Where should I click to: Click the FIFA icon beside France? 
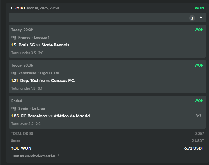tap(14, 38)
